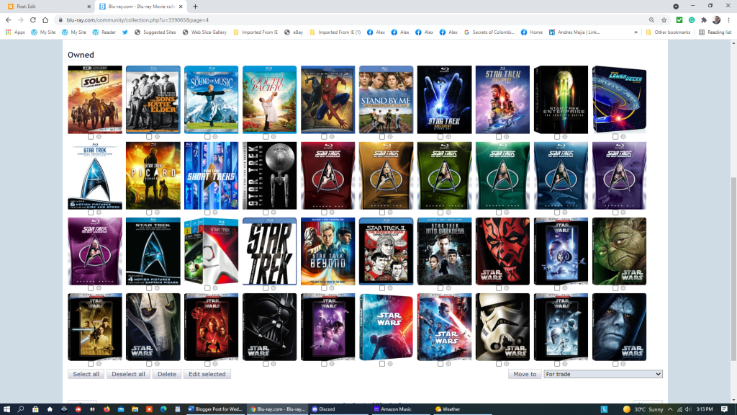Image resolution: width=737 pixels, height=415 pixels.
Task: Check the box under Solo cover
Action: pos(91,137)
